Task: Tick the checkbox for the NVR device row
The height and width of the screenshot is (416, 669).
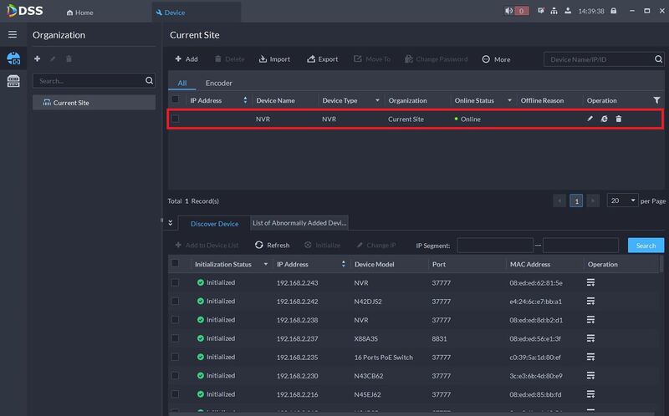Action: [x=176, y=119]
